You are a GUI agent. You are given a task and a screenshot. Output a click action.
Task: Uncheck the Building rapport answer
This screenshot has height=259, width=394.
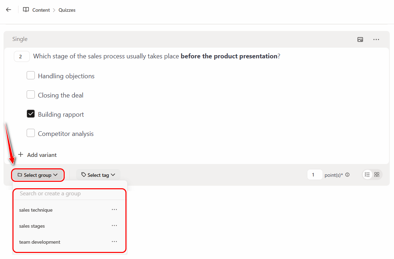tap(31, 114)
